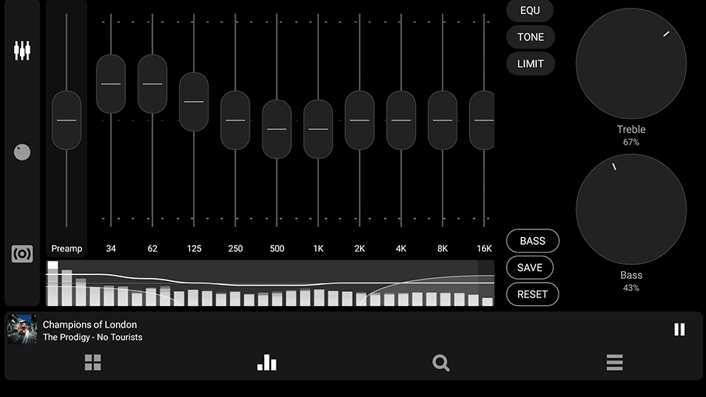Viewport: 706px width, 397px height.
Task: Click the 250 Hz band slider handle
Action: click(235, 120)
